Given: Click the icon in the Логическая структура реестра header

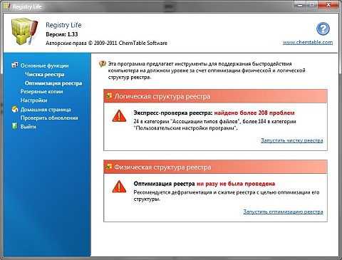Looking at the screenshot, I should (x=109, y=96).
